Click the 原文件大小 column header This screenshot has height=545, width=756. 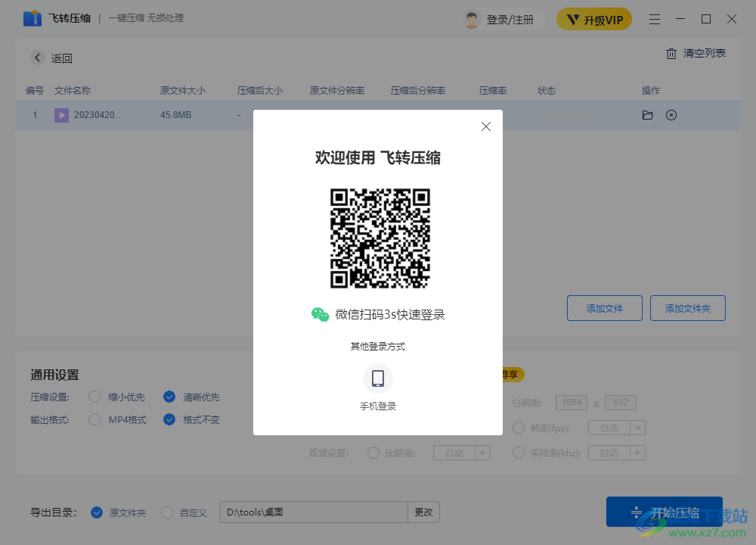(183, 91)
